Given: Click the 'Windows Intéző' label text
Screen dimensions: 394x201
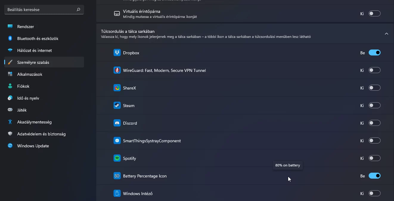Looking at the screenshot, I should 138,194.
